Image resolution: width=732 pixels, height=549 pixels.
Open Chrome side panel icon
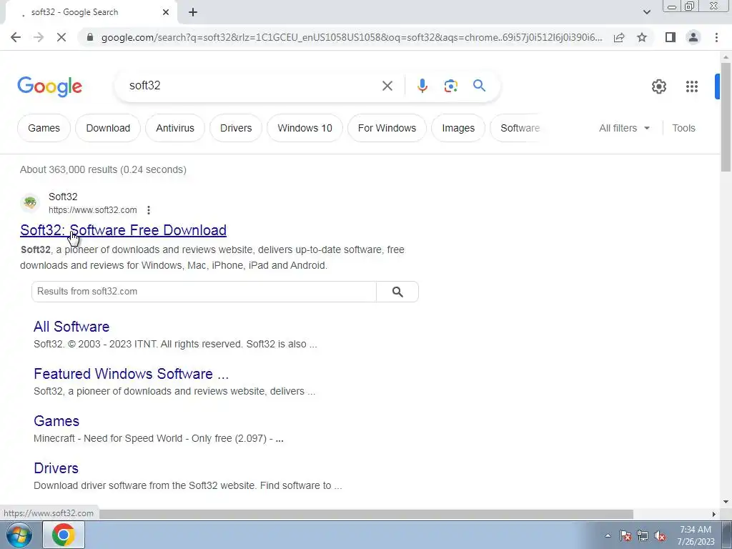point(671,37)
